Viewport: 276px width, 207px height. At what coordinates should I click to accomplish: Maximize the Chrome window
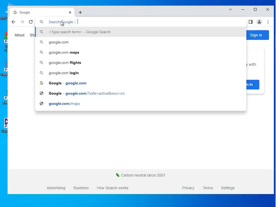[255, 9]
